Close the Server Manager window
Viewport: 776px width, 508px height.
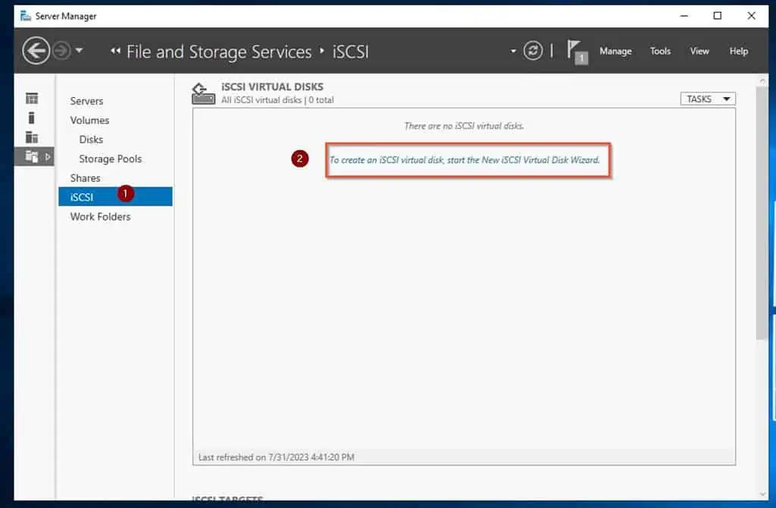(751, 16)
